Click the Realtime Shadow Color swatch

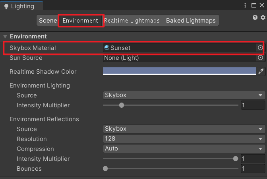coord(180,71)
